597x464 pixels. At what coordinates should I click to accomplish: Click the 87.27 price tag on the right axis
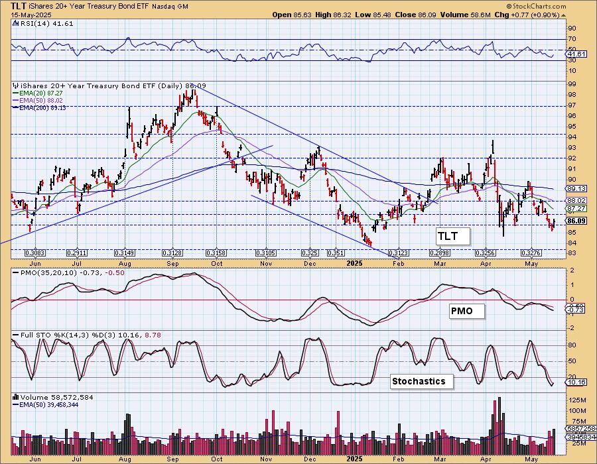click(576, 209)
